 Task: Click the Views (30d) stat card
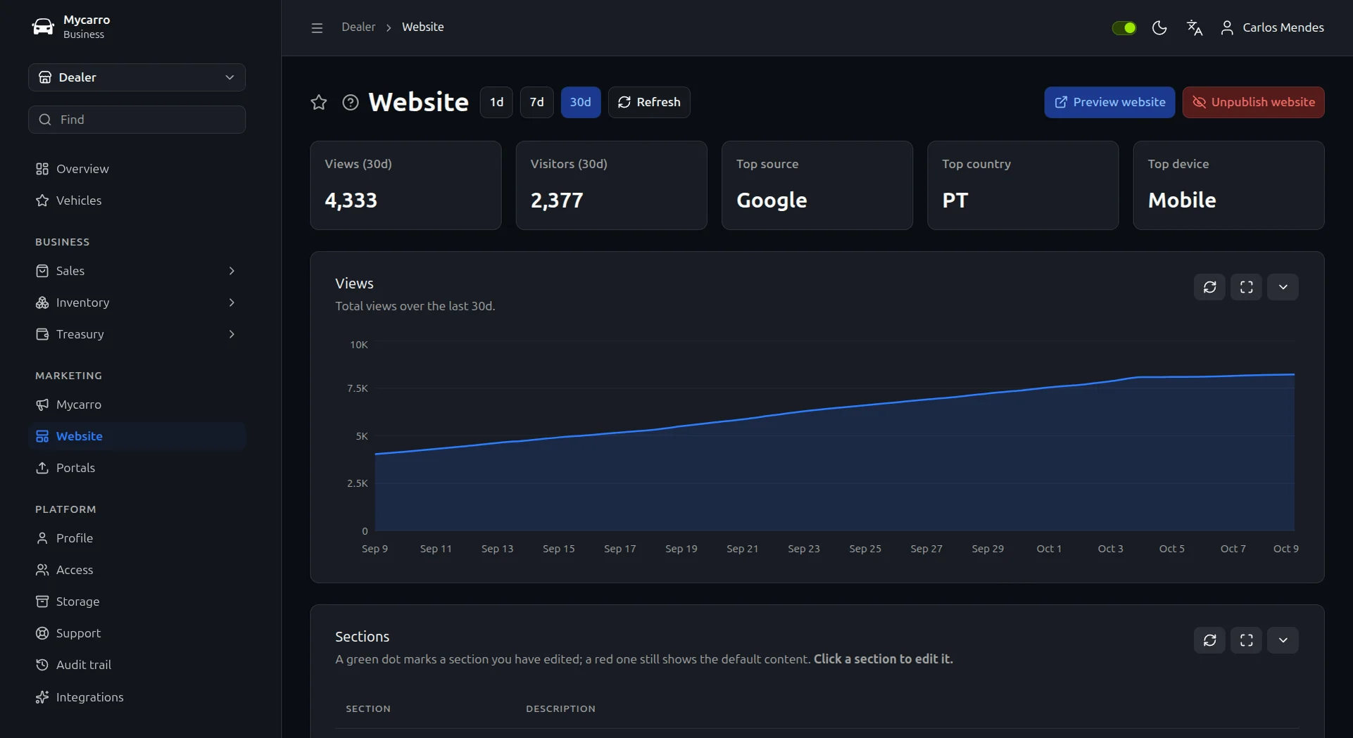point(406,186)
